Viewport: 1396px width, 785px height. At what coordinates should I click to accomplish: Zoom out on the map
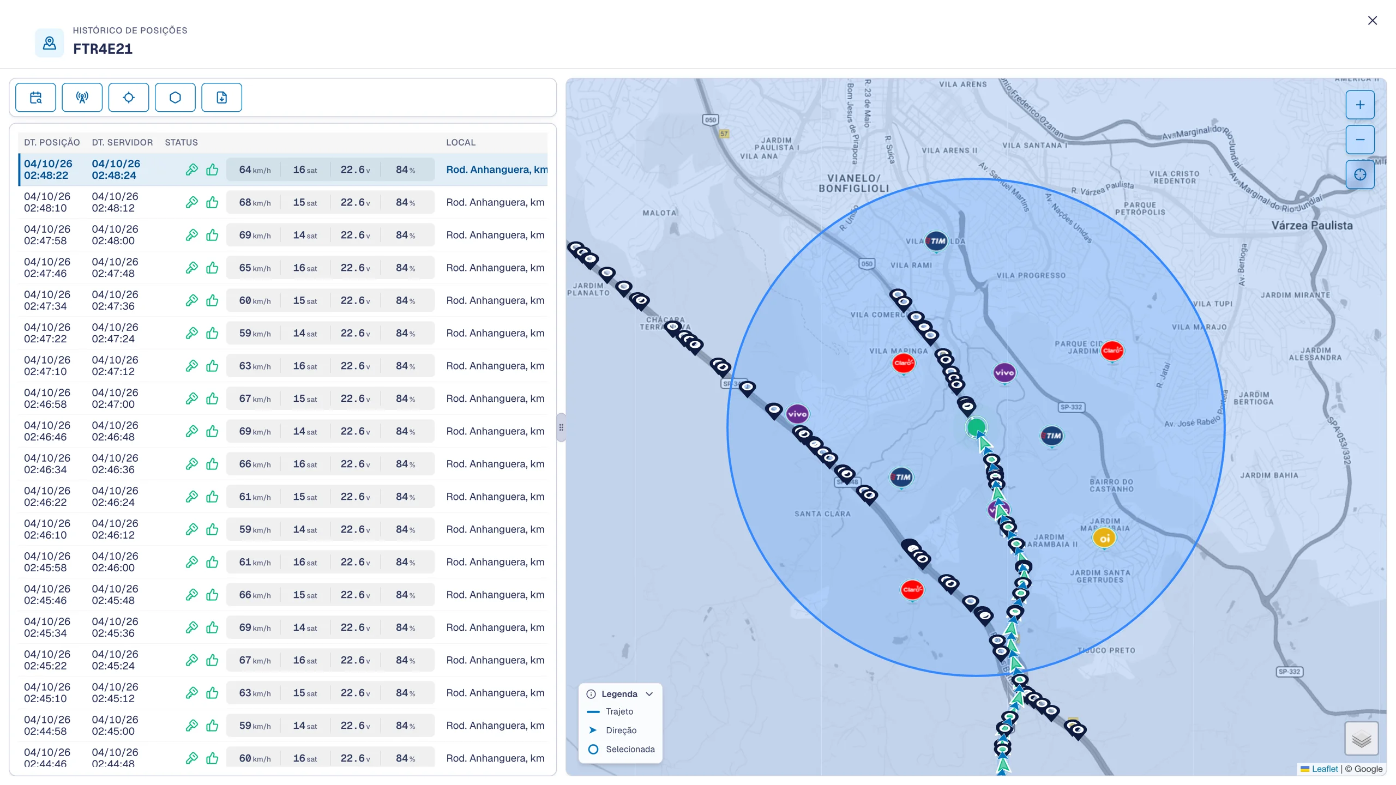1360,140
